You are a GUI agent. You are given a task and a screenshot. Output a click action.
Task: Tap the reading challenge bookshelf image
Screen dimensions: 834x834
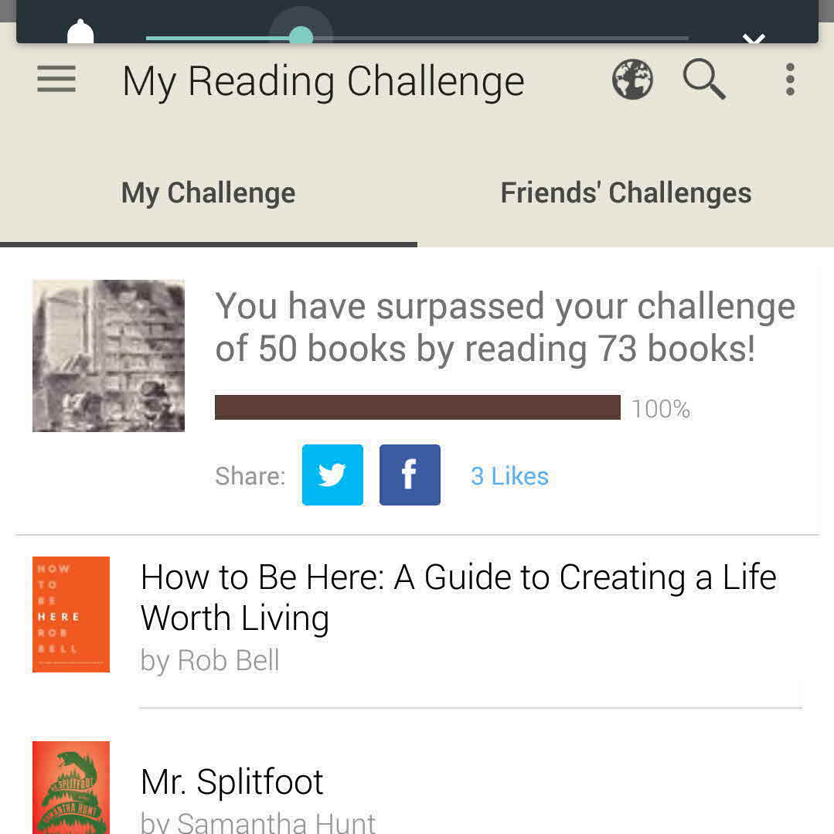pos(108,356)
